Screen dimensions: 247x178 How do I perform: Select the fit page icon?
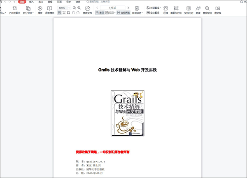(64, 13)
